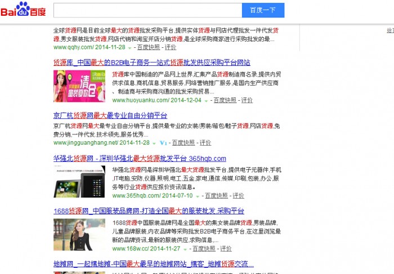
Task: Open the 华强北货源网 365hqb.com result title
Action: 140,159
